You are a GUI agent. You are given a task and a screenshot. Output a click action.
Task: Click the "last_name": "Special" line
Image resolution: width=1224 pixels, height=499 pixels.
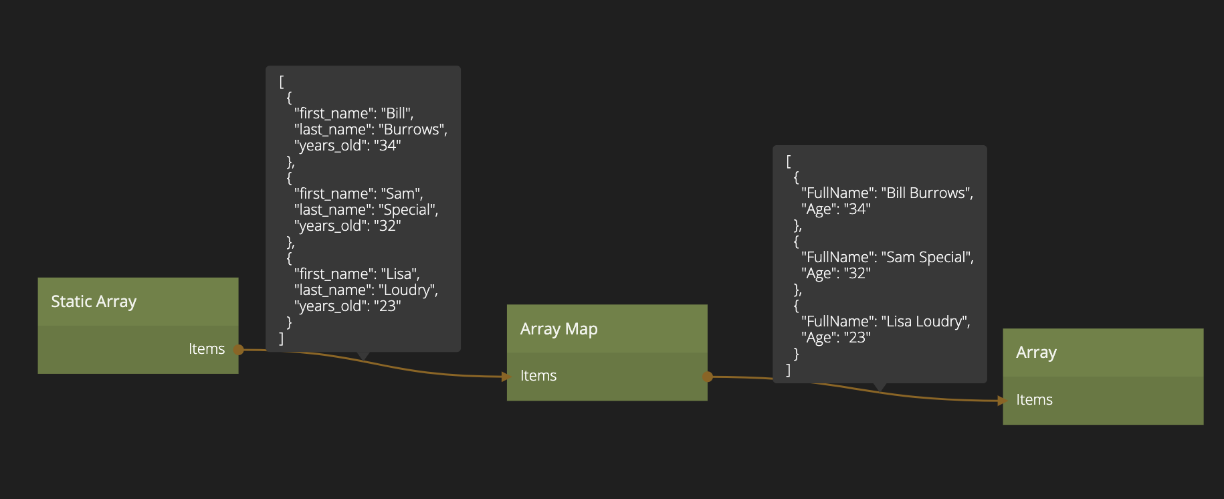pyautogui.click(x=366, y=210)
